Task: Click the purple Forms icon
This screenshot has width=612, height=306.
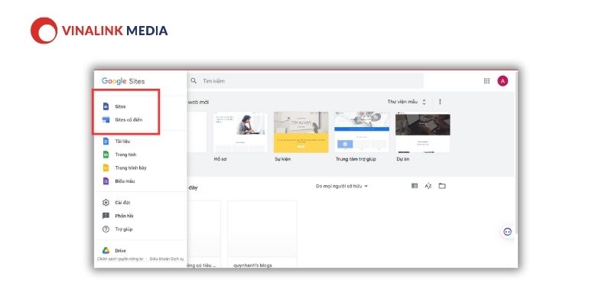Action: point(106,181)
